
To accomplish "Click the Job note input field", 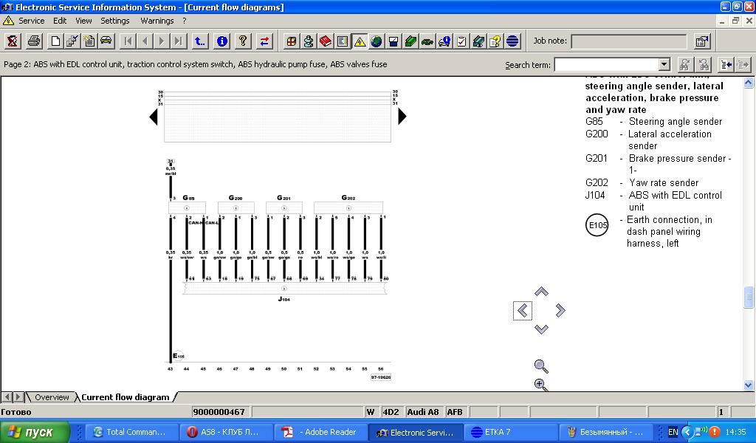I will click(628, 41).
